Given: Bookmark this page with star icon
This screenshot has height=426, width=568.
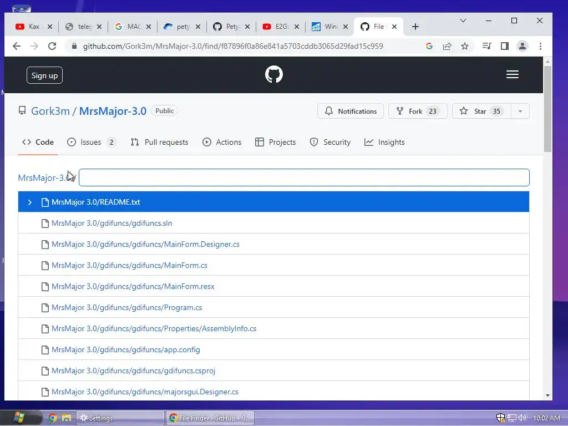Looking at the screenshot, I should (x=465, y=46).
